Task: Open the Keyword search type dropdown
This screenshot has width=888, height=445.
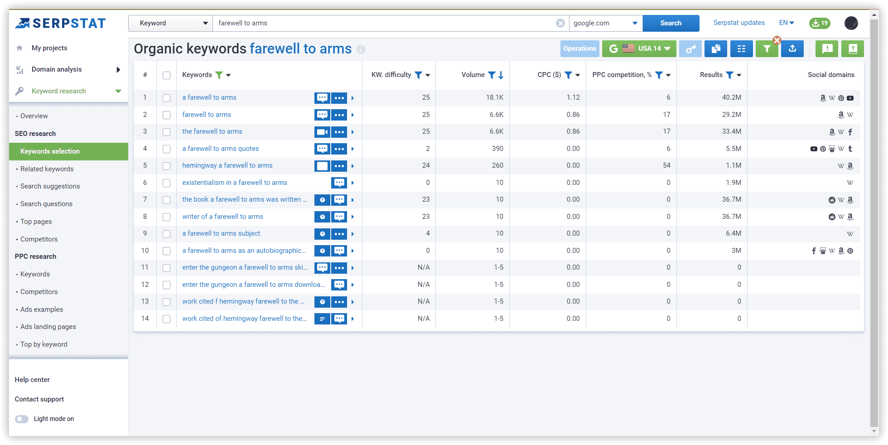Action: click(x=171, y=23)
